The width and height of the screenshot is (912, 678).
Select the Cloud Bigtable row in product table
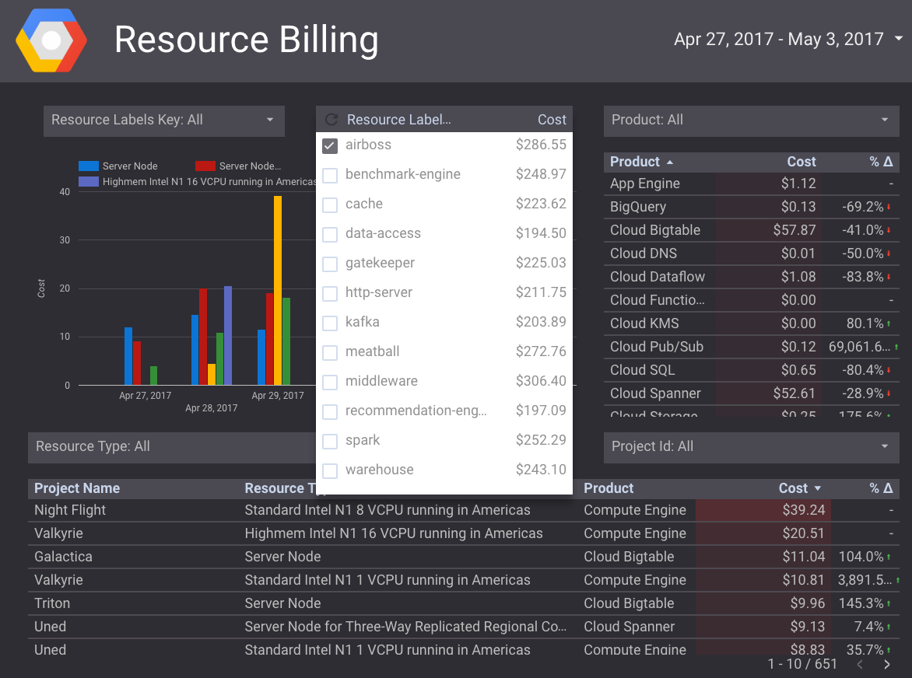pos(752,231)
